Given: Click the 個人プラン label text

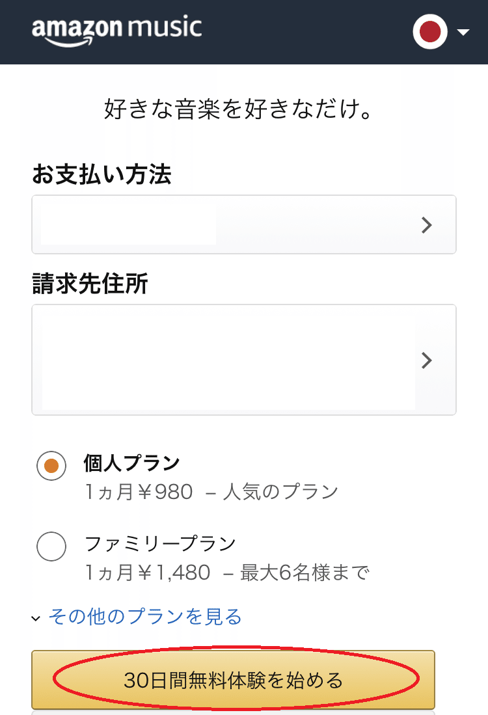Looking at the screenshot, I should [132, 463].
